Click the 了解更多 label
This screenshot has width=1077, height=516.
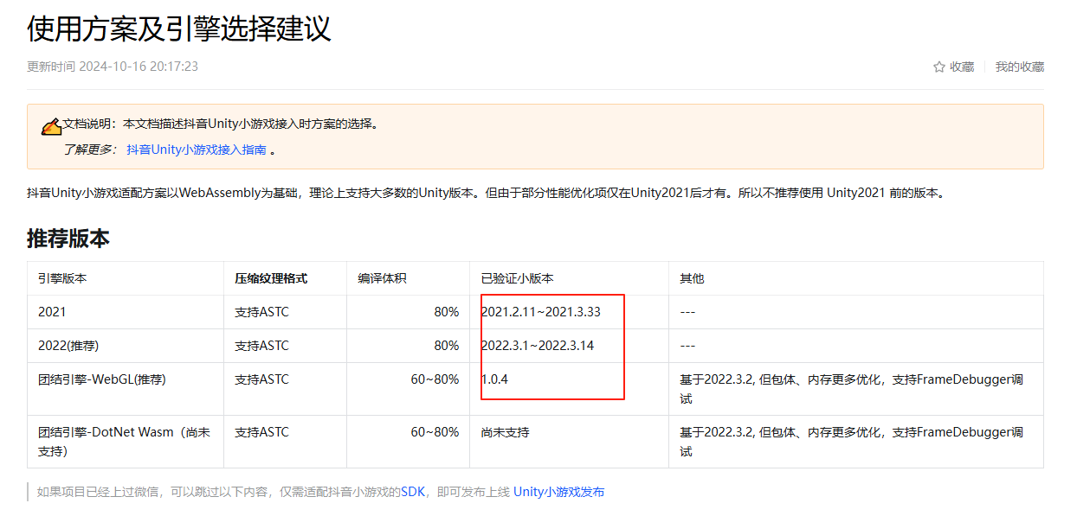(89, 150)
